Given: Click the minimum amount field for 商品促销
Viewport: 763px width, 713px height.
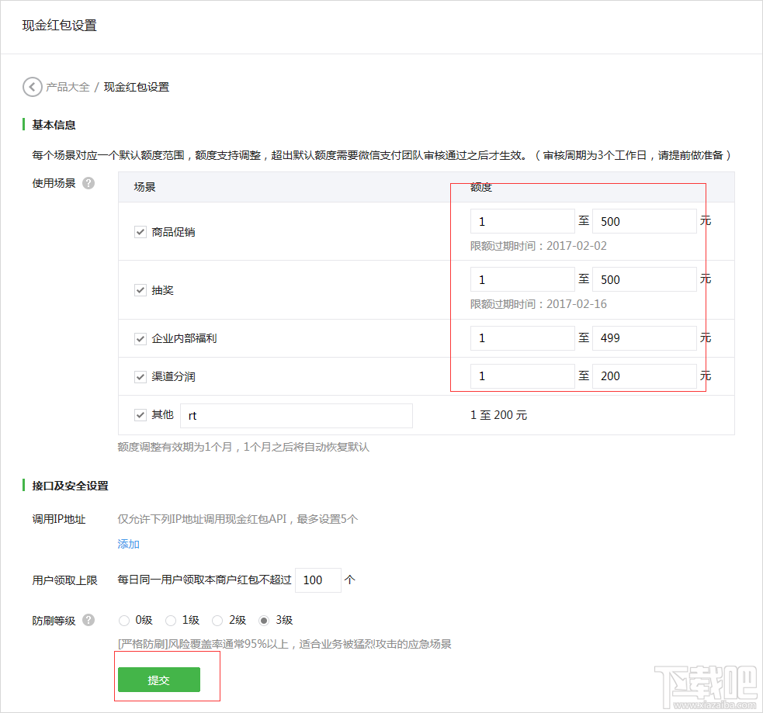Looking at the screenshot, I should [x=522, y=221].
